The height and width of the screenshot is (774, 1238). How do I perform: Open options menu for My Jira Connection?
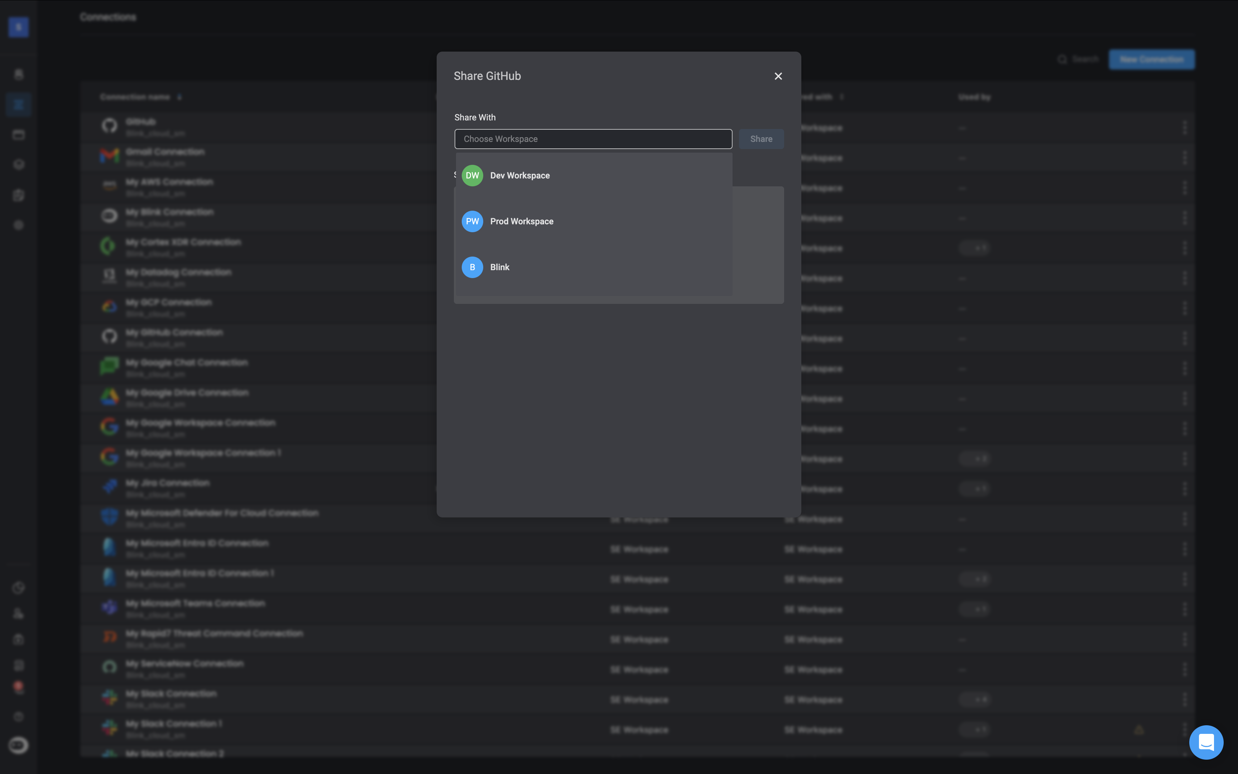1185,489
